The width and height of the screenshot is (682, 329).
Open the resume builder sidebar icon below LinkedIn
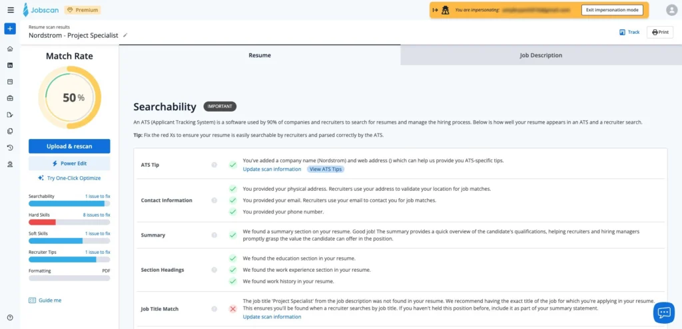(x=10, y=82)
